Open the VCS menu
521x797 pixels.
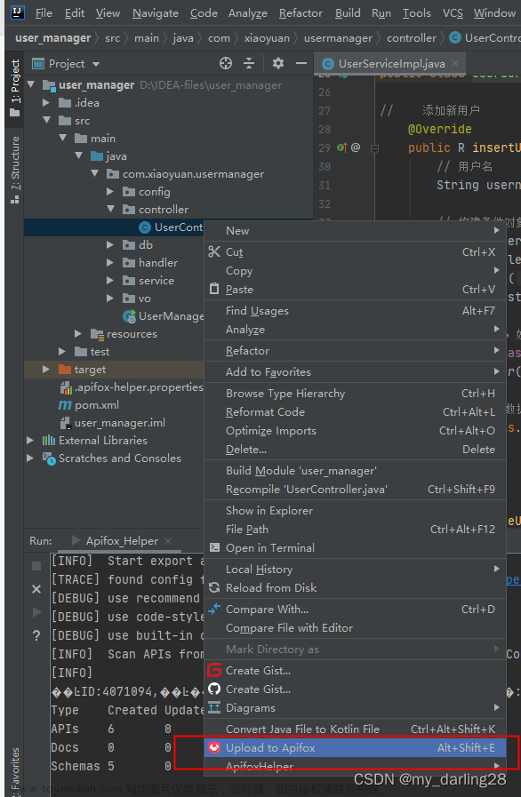453,13
